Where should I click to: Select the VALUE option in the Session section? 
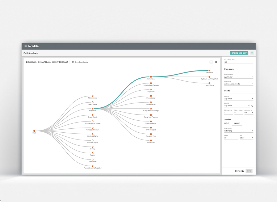[x=237, y=123]
